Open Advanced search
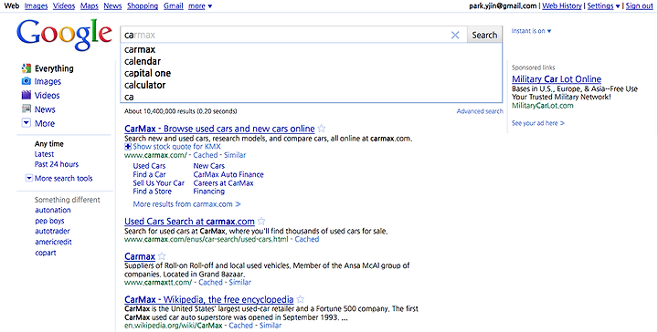 (x=480, y=111)
